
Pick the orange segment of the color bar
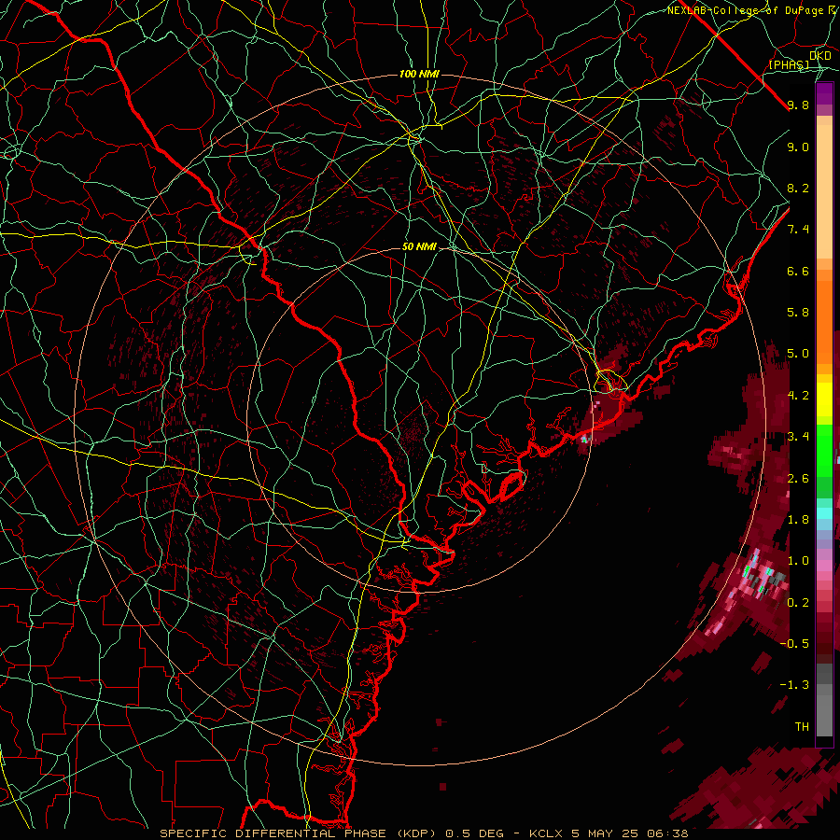pyautogui.click(x=824, y=322)
